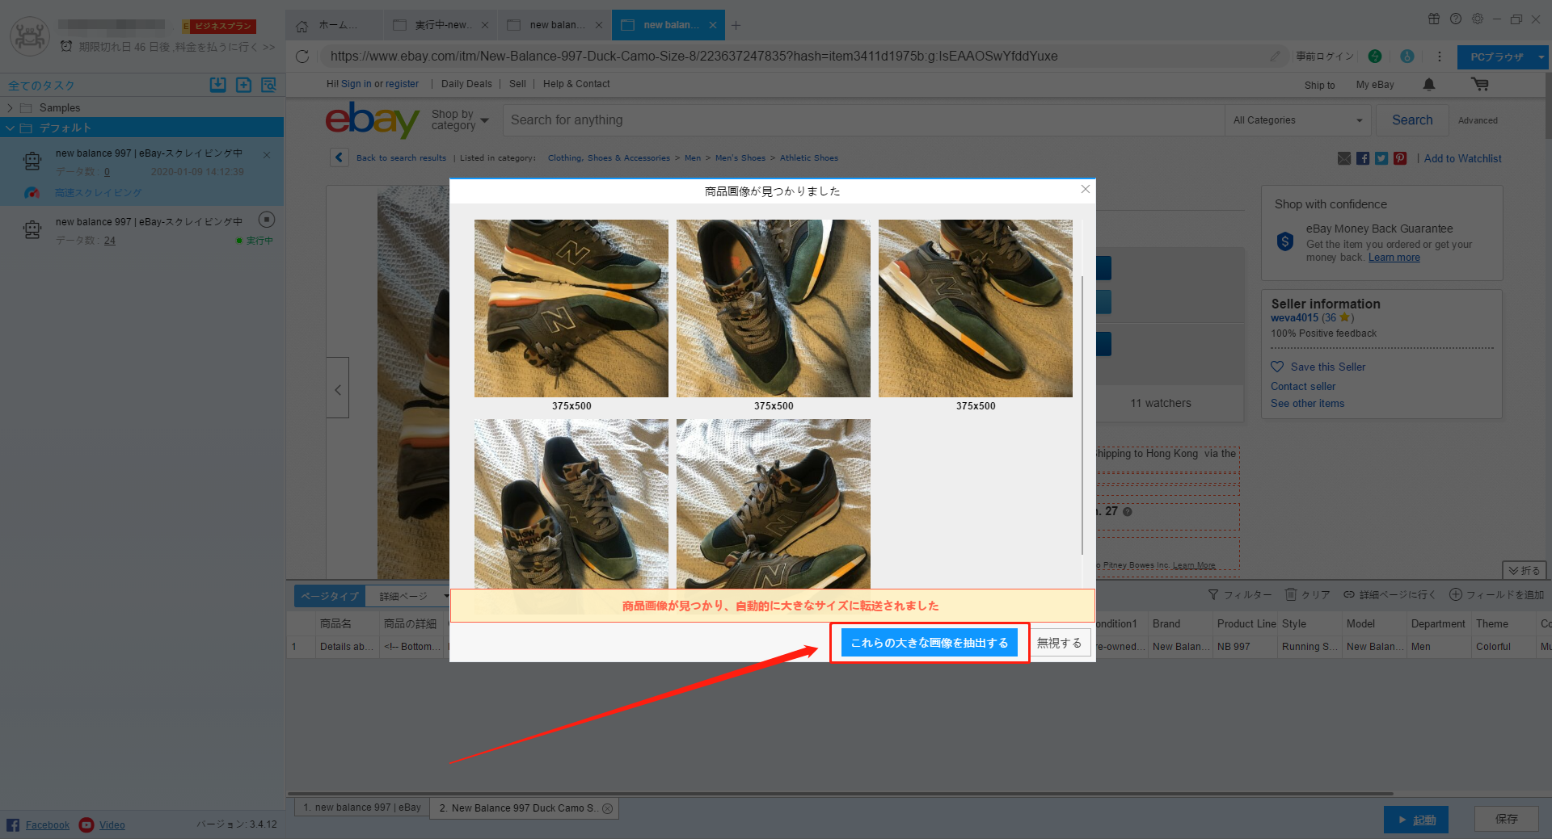The height and width of the screenshot is (839, 1552).
Task: Open the Shop by category dropdown
Action: pyautogui.click(x=460, y=120)
